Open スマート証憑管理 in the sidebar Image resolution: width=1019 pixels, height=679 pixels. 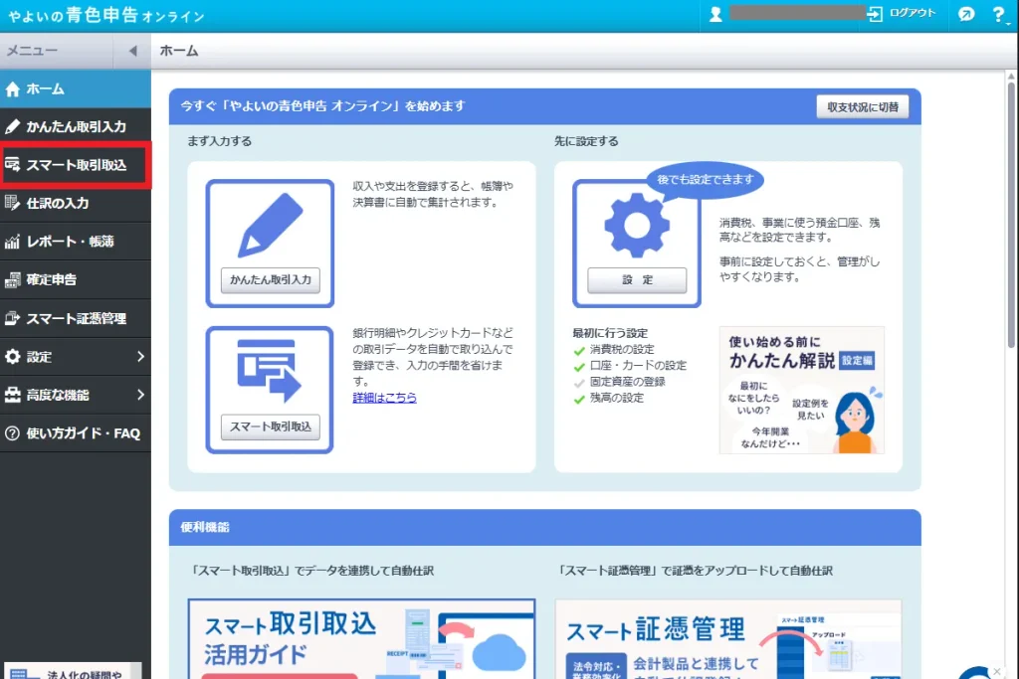pyautogui.click(x=76, y=318)
